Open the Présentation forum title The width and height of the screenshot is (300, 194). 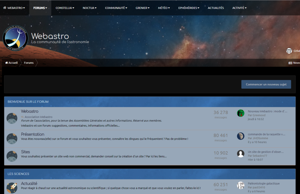32,134
